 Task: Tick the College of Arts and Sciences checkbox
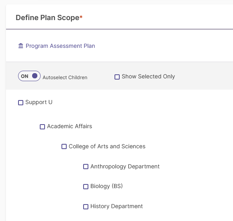point(64,146)
